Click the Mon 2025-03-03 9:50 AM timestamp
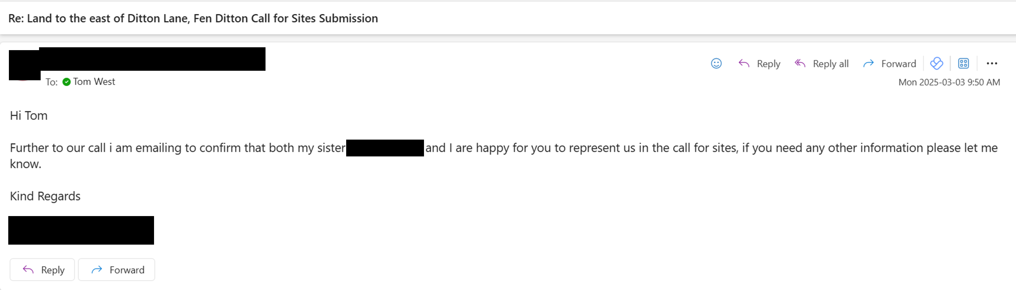1016x290 pixels. coord(949,82)
